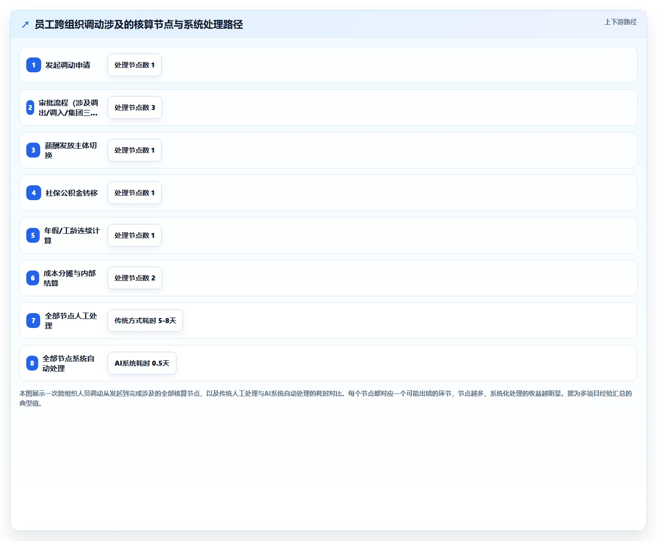Click the arrow icon beside the title

click(x=25, y=24)
